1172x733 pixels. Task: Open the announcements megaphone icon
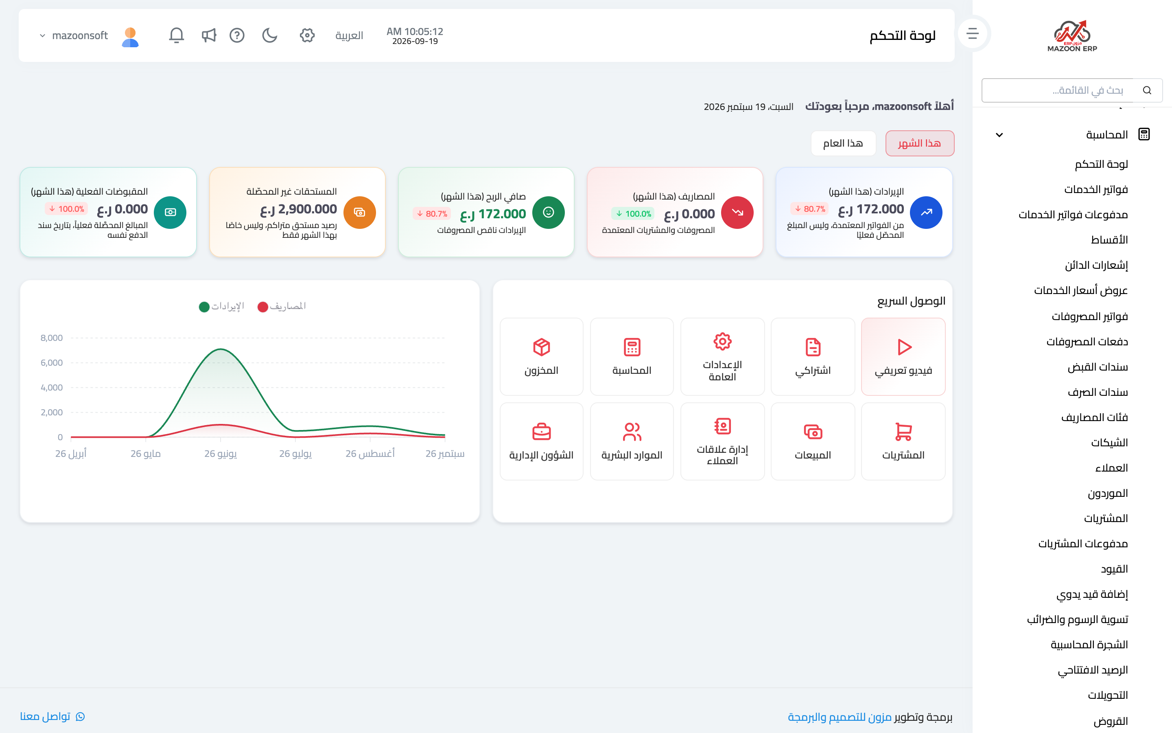pyautogui.click(x=209, y=35)
